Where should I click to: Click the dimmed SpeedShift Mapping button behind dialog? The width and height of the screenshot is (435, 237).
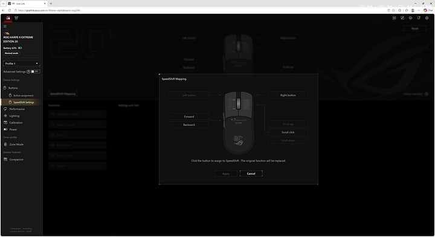click(x=63, y=94)
